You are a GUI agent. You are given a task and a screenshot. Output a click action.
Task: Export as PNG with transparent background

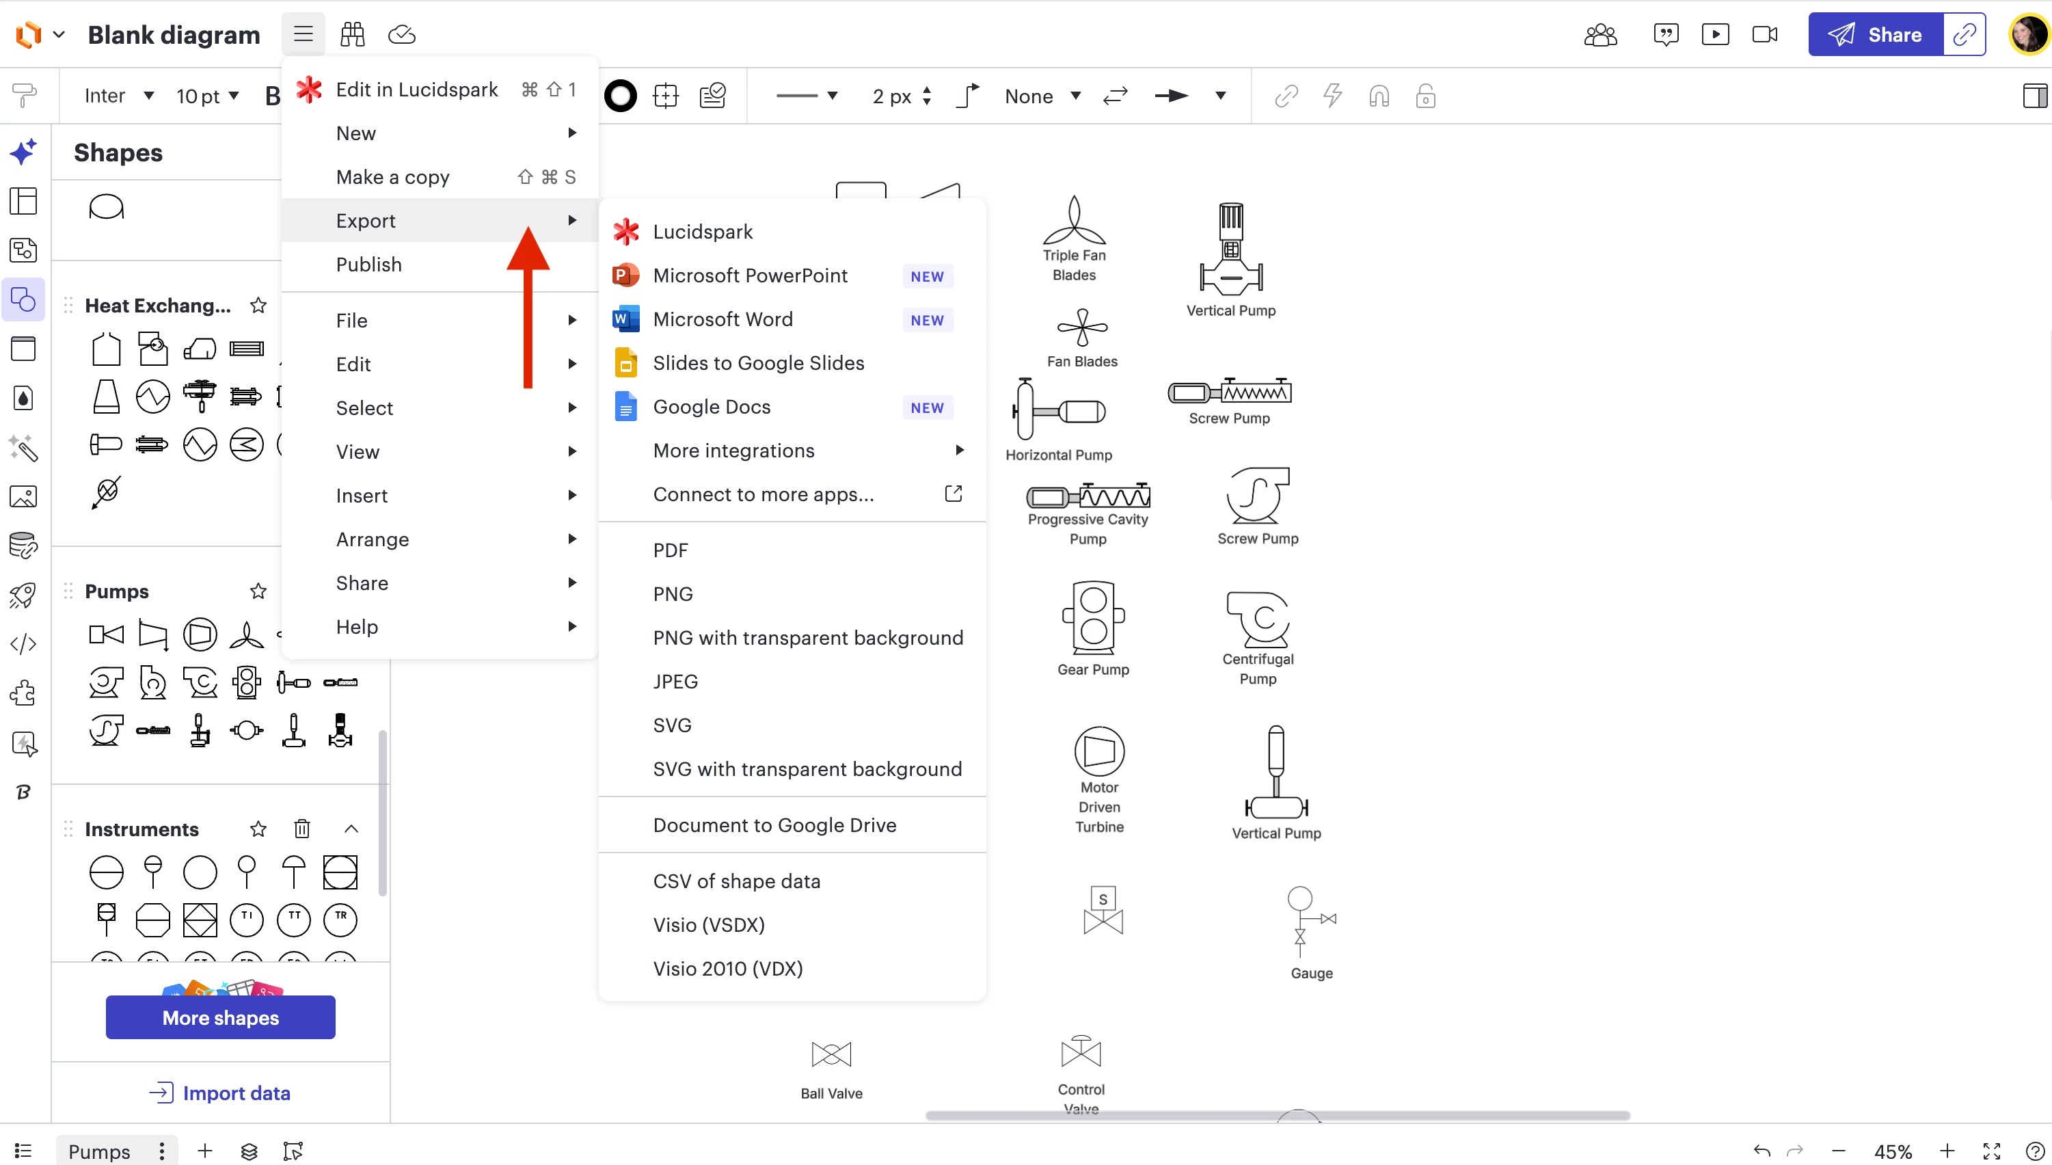(807, 638)
